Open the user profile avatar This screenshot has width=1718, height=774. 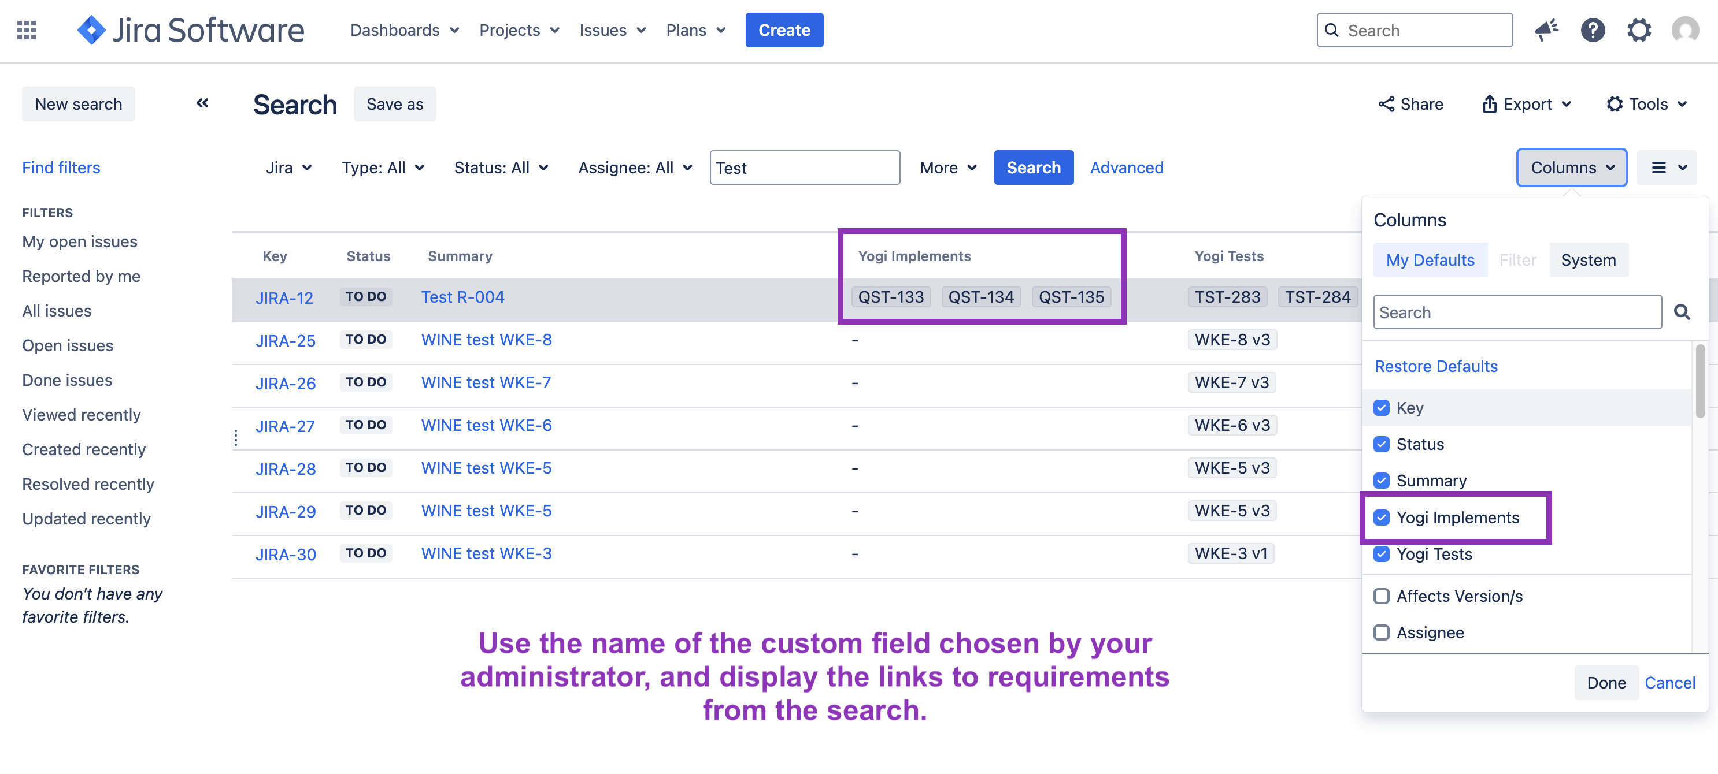click(x=1684, y=30)
